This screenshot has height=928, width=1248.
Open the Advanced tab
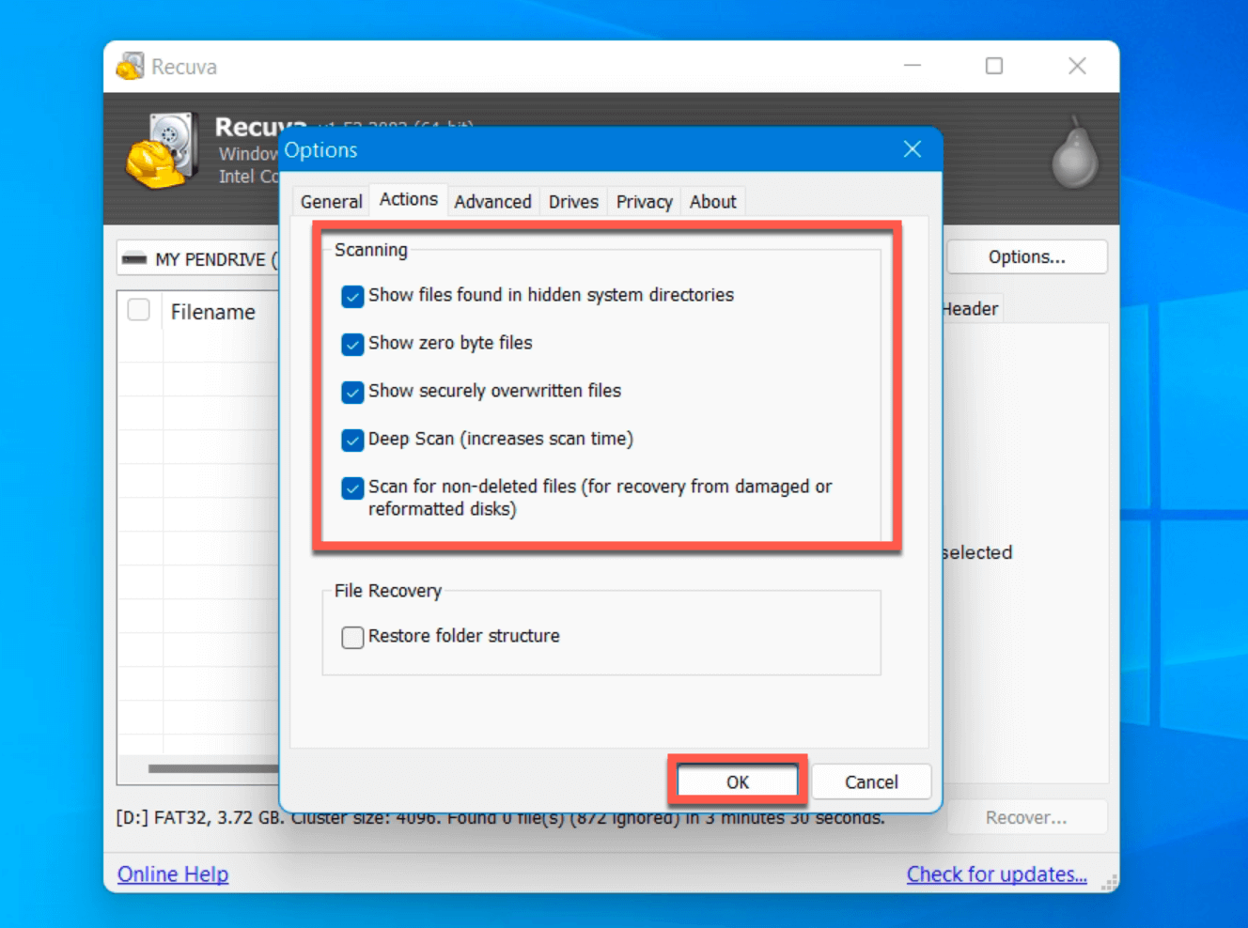pyautogui.click(x=492, y=202)
